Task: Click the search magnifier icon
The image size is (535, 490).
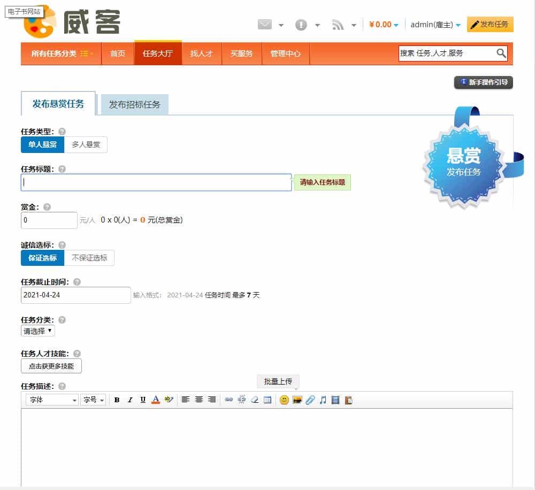Action: click(501, 53)
